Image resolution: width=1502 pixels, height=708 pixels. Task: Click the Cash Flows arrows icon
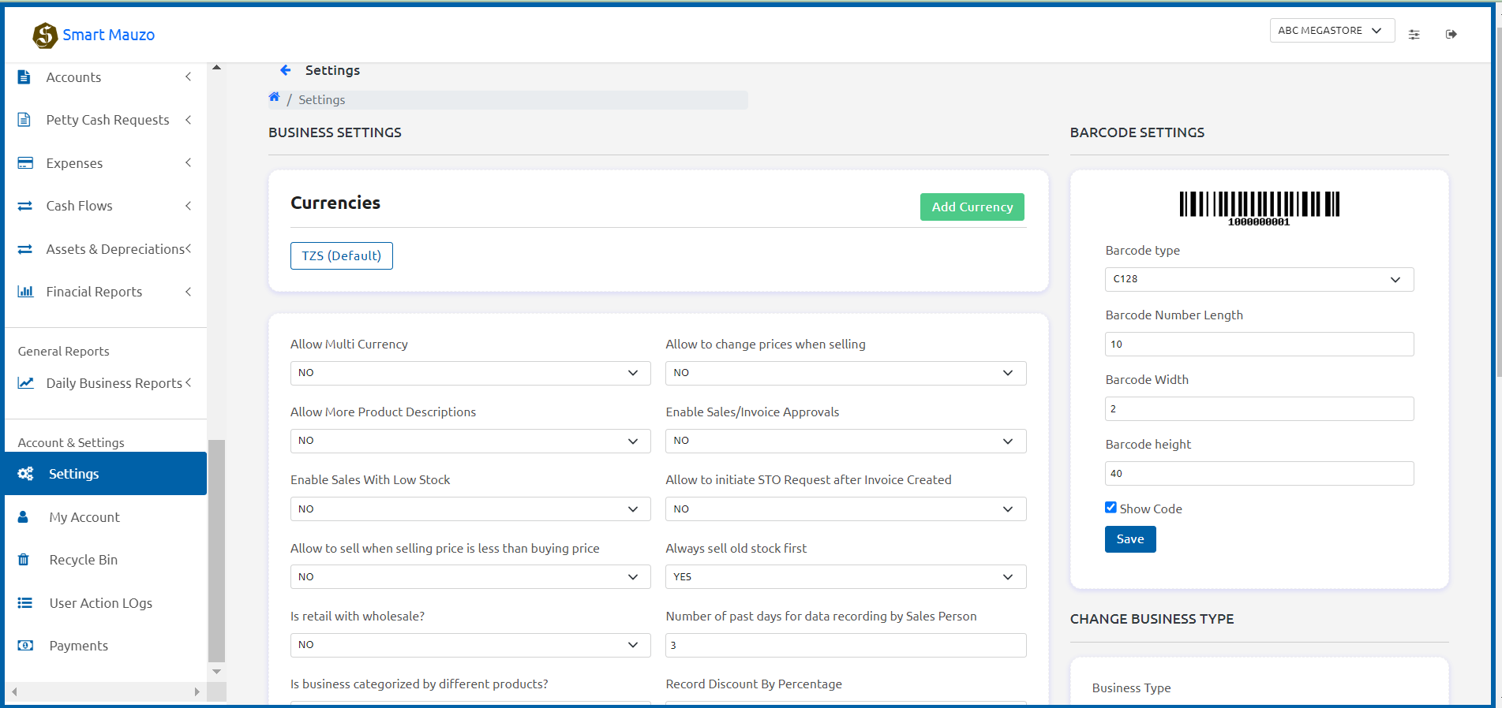pyautogui.click(x=25, y=206)
